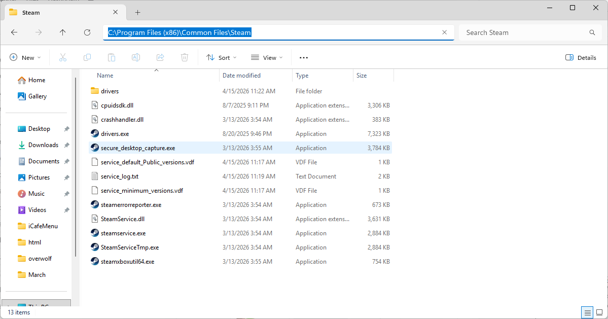Click the search magnifier icon

tap(592, 32)
